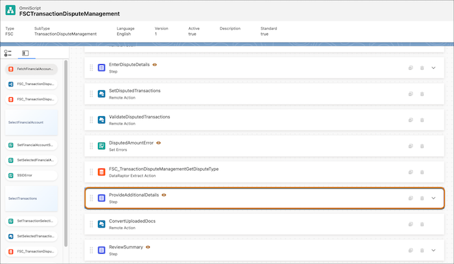Select SSIDError element in sidebar

click(x=31, y=175)
